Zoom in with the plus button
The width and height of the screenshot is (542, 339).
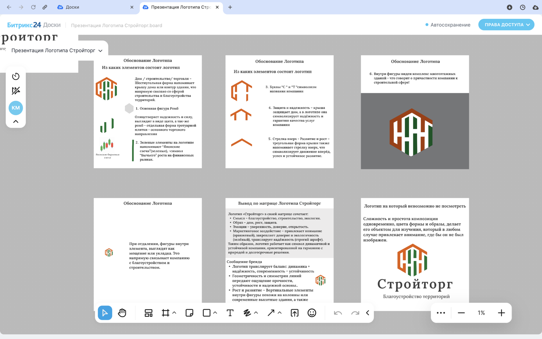coord(501,313)
